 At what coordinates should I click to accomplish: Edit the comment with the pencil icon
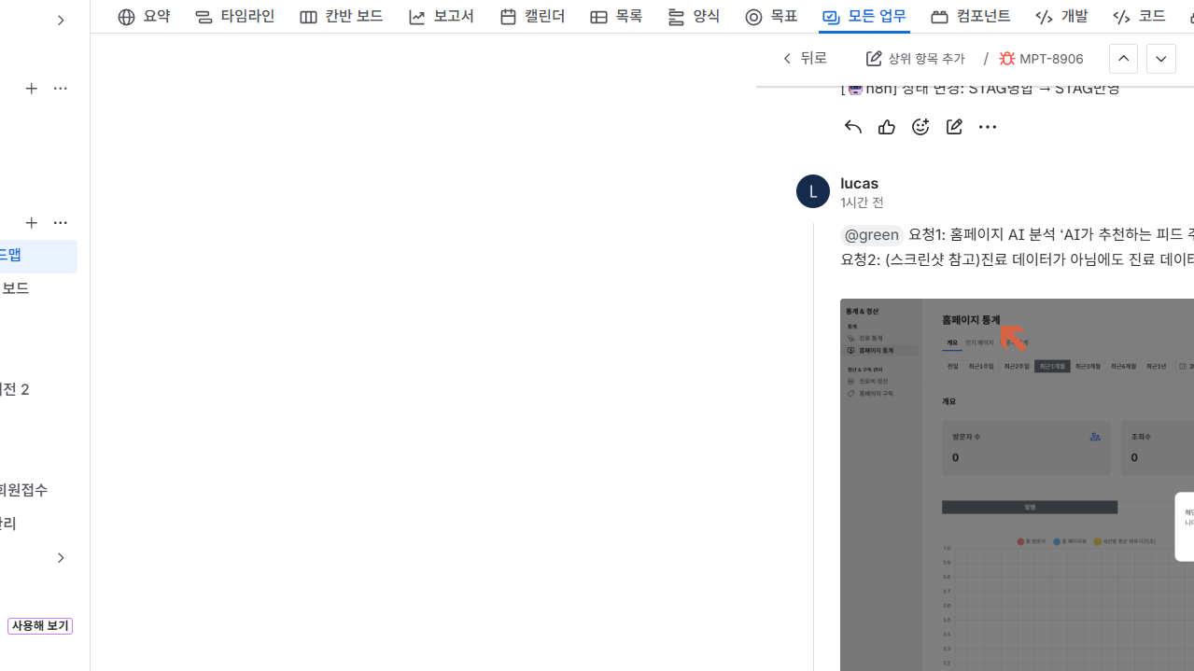click(x=953, y=126)
